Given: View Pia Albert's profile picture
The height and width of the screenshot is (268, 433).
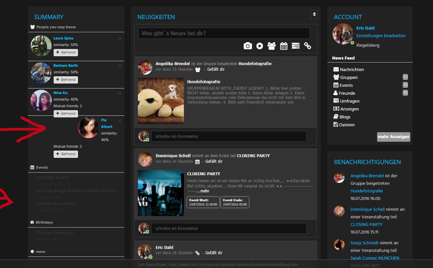Looking at the screenshot, I should pos(89,128).
